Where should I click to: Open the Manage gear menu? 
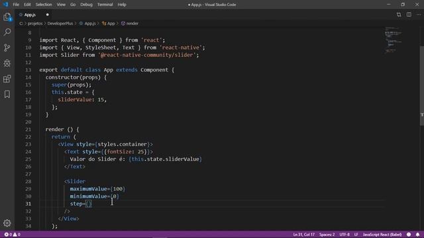pos(7,223)
